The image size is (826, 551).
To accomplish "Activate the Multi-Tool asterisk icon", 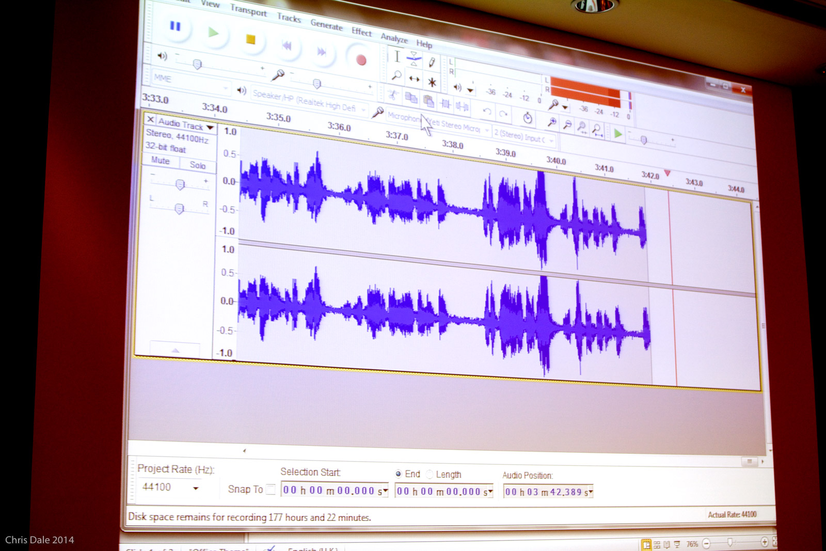I will [432, 82].
